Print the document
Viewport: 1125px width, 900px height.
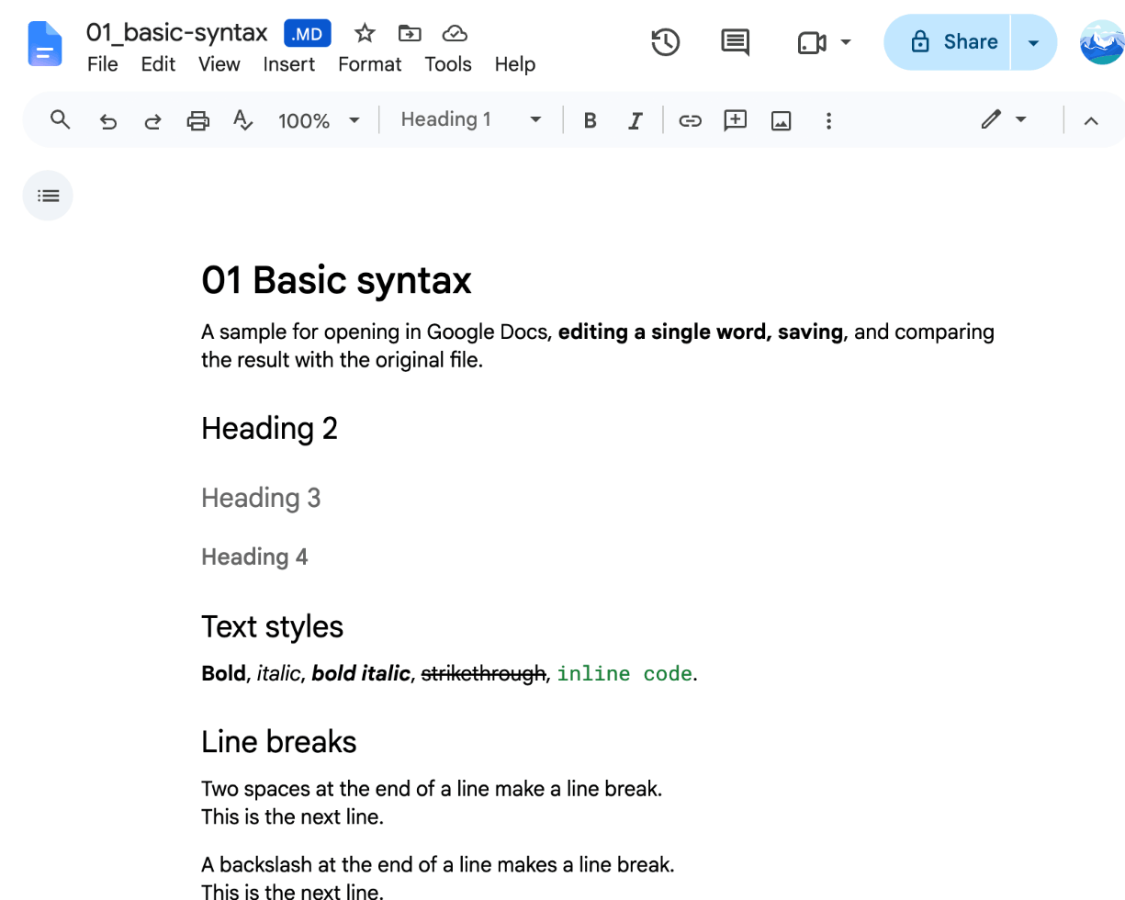pos(198,120)
